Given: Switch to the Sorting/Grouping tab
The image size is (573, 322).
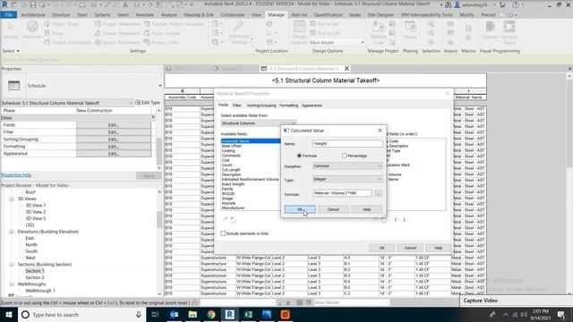Looking at the screenshot, I should tap(261, 106).
